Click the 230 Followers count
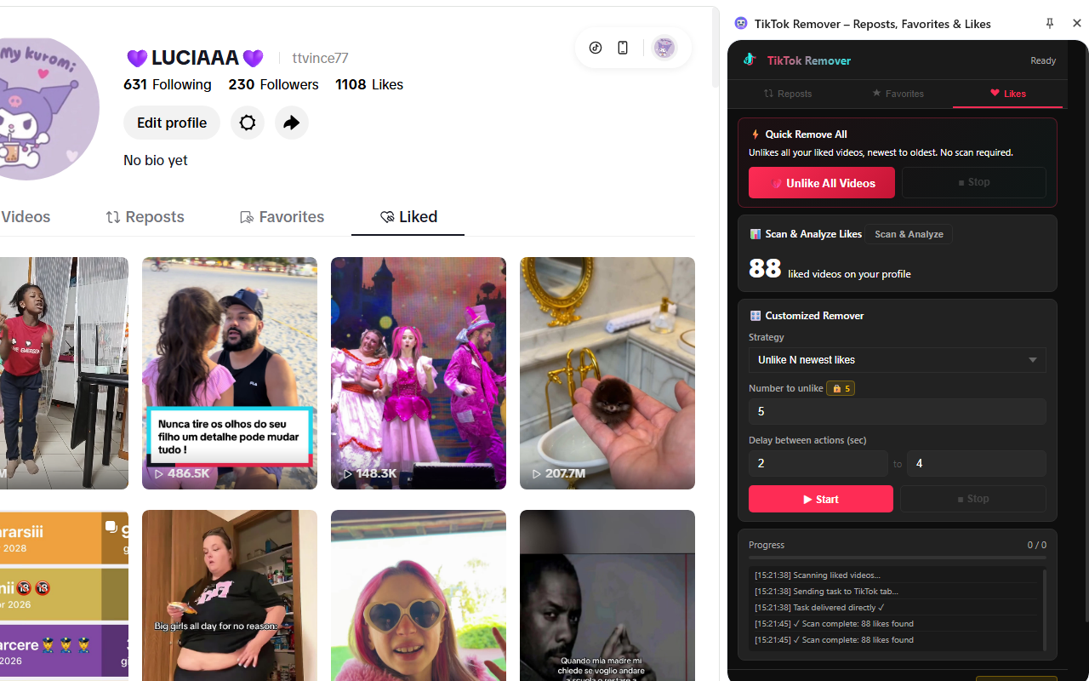 pos(273,84)
